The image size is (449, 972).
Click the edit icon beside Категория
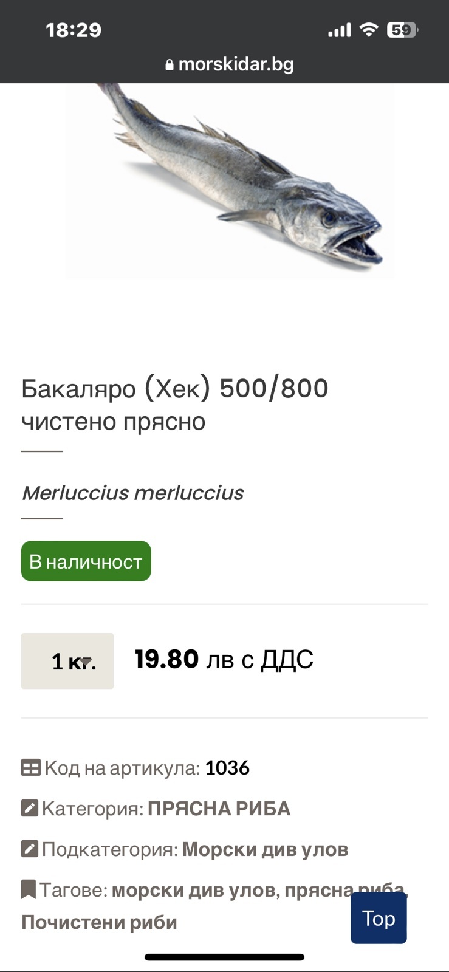29,809
